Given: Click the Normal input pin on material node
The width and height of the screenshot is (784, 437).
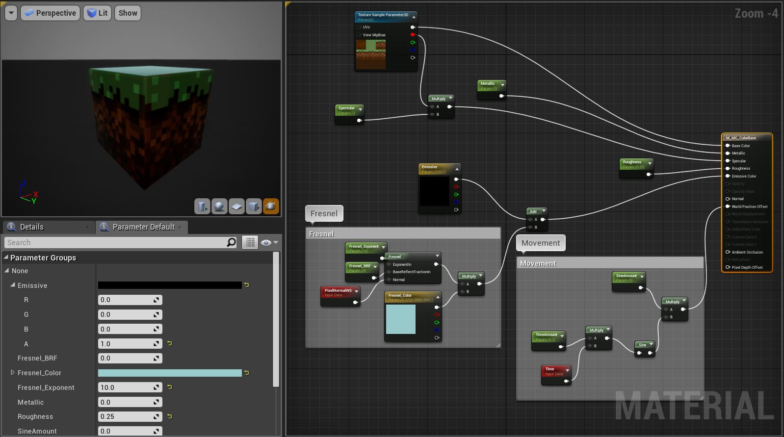Looking at the screenshot, I should [728, 199].
